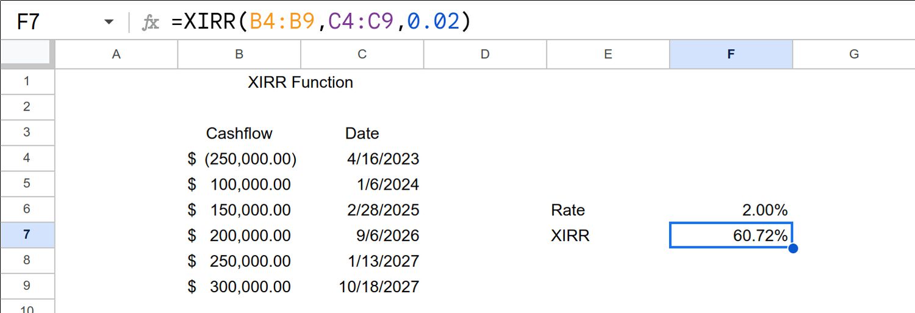This screenshot has width=915, height=313.
Task: Select the 2.00% rate cell
Action: coord(731,210)
